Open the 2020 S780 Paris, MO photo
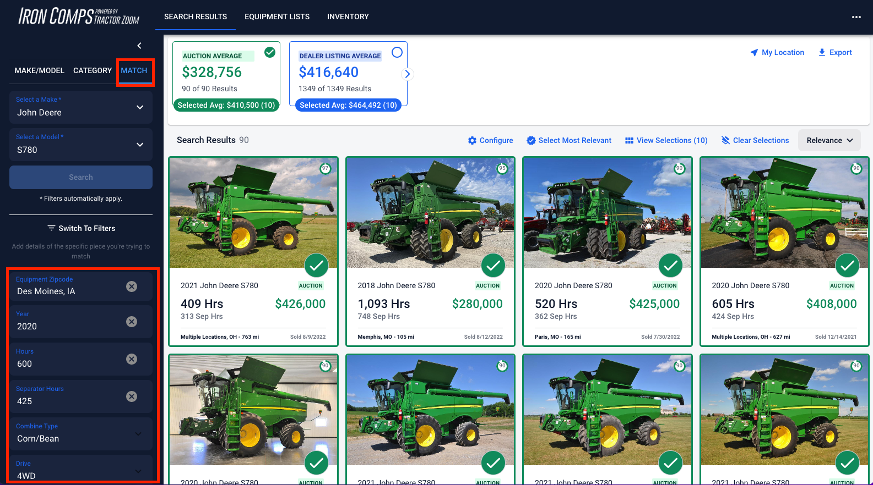The width and height of the screenshot is (873, 485). tap(608, 213)
